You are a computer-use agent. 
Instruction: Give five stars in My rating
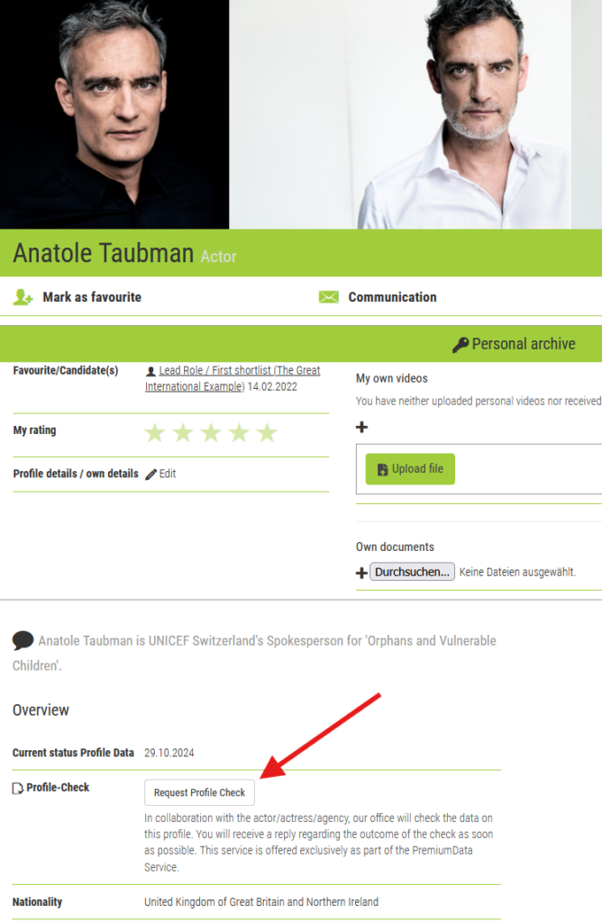267,433
